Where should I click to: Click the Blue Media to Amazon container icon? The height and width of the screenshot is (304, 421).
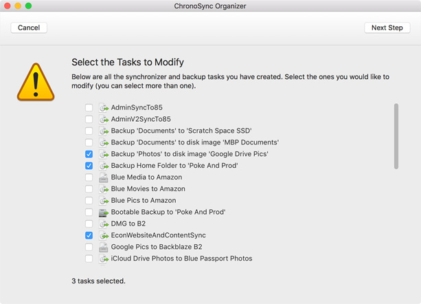pyautogui.click(x=104, y=177)
